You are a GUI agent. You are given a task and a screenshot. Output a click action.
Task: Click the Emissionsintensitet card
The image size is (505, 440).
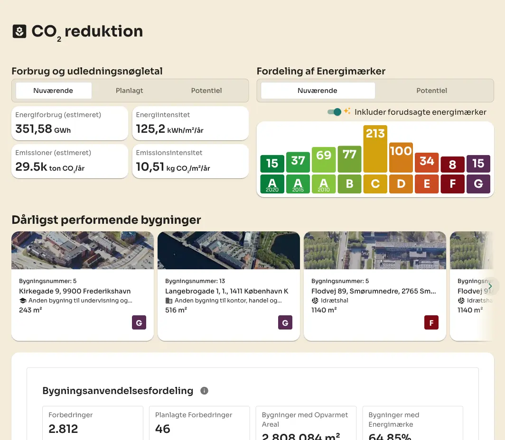point(190,162)
